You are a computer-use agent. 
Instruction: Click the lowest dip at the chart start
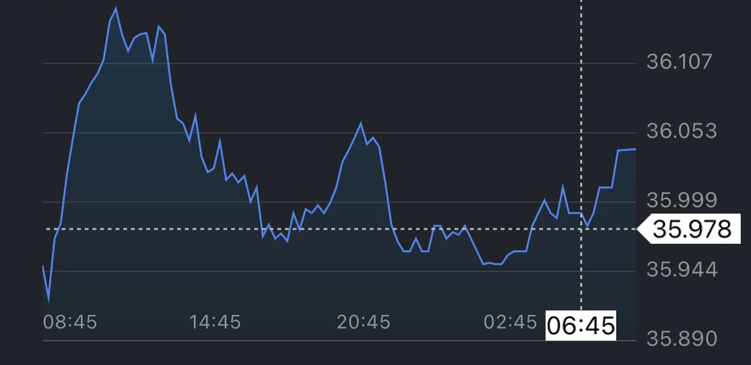pos(49,300)
